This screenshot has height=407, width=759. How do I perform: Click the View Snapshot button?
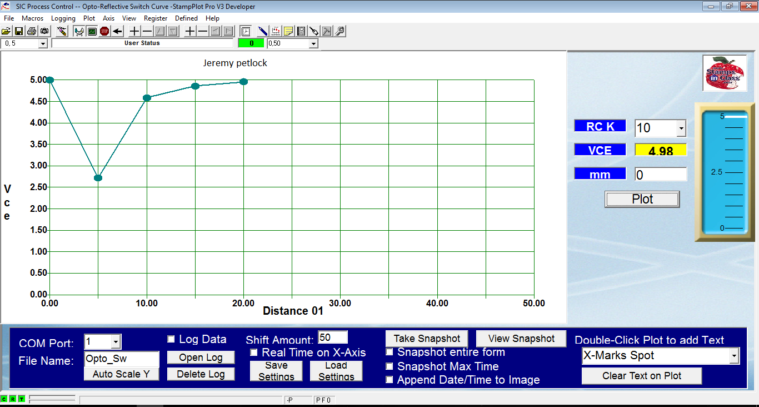521,339
